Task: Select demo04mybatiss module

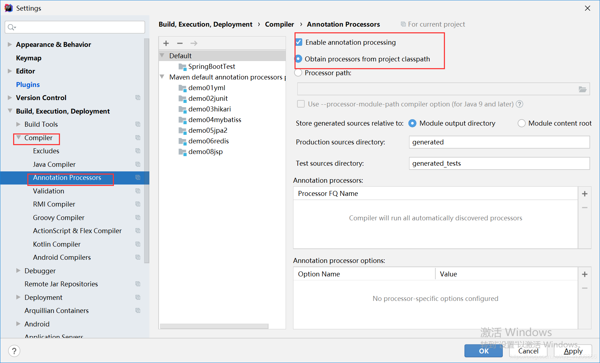Action: (x=215, y=120)
